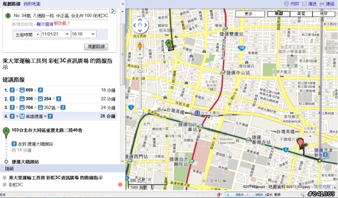This screenshot has width=338, height=198.
Task: Click the green B destination badge
Action: coord(8,16)
